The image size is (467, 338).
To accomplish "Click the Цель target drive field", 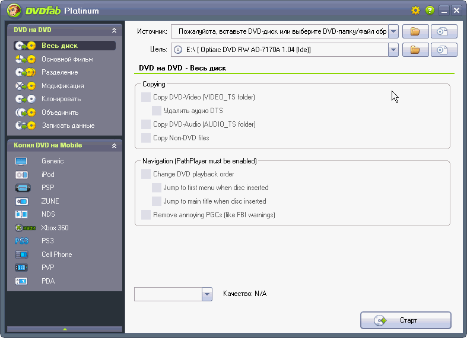I will 279,50.
